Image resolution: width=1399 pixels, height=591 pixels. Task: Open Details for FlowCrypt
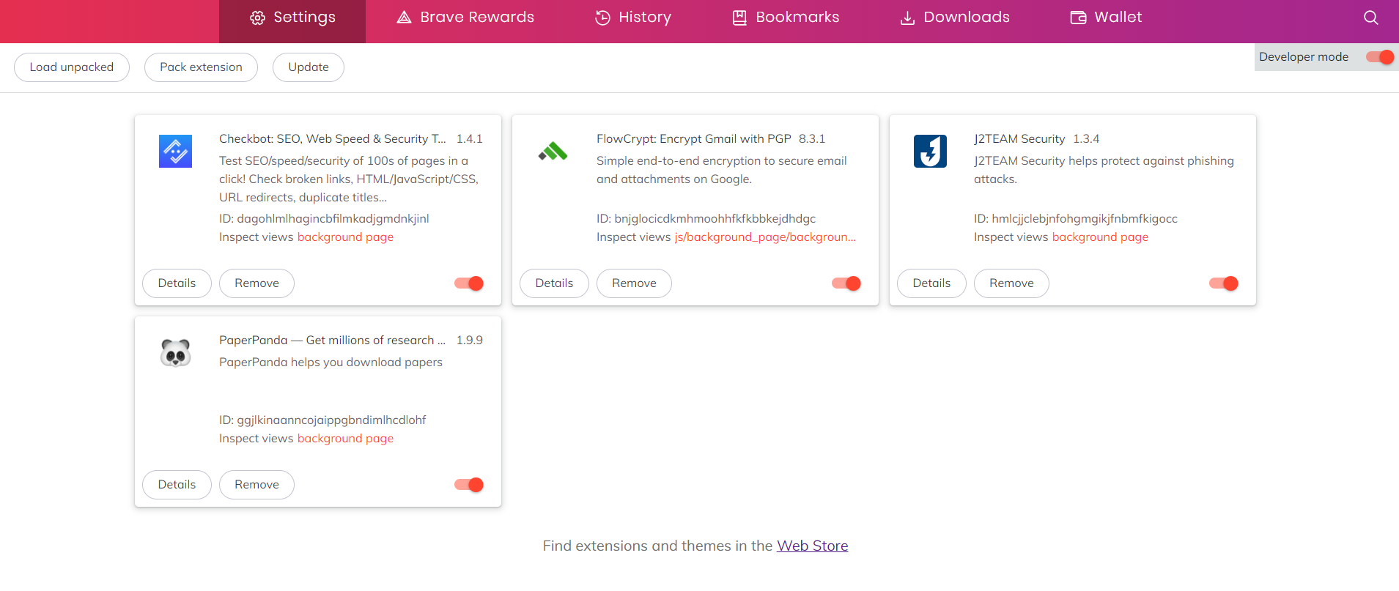[x=554, y=283]
